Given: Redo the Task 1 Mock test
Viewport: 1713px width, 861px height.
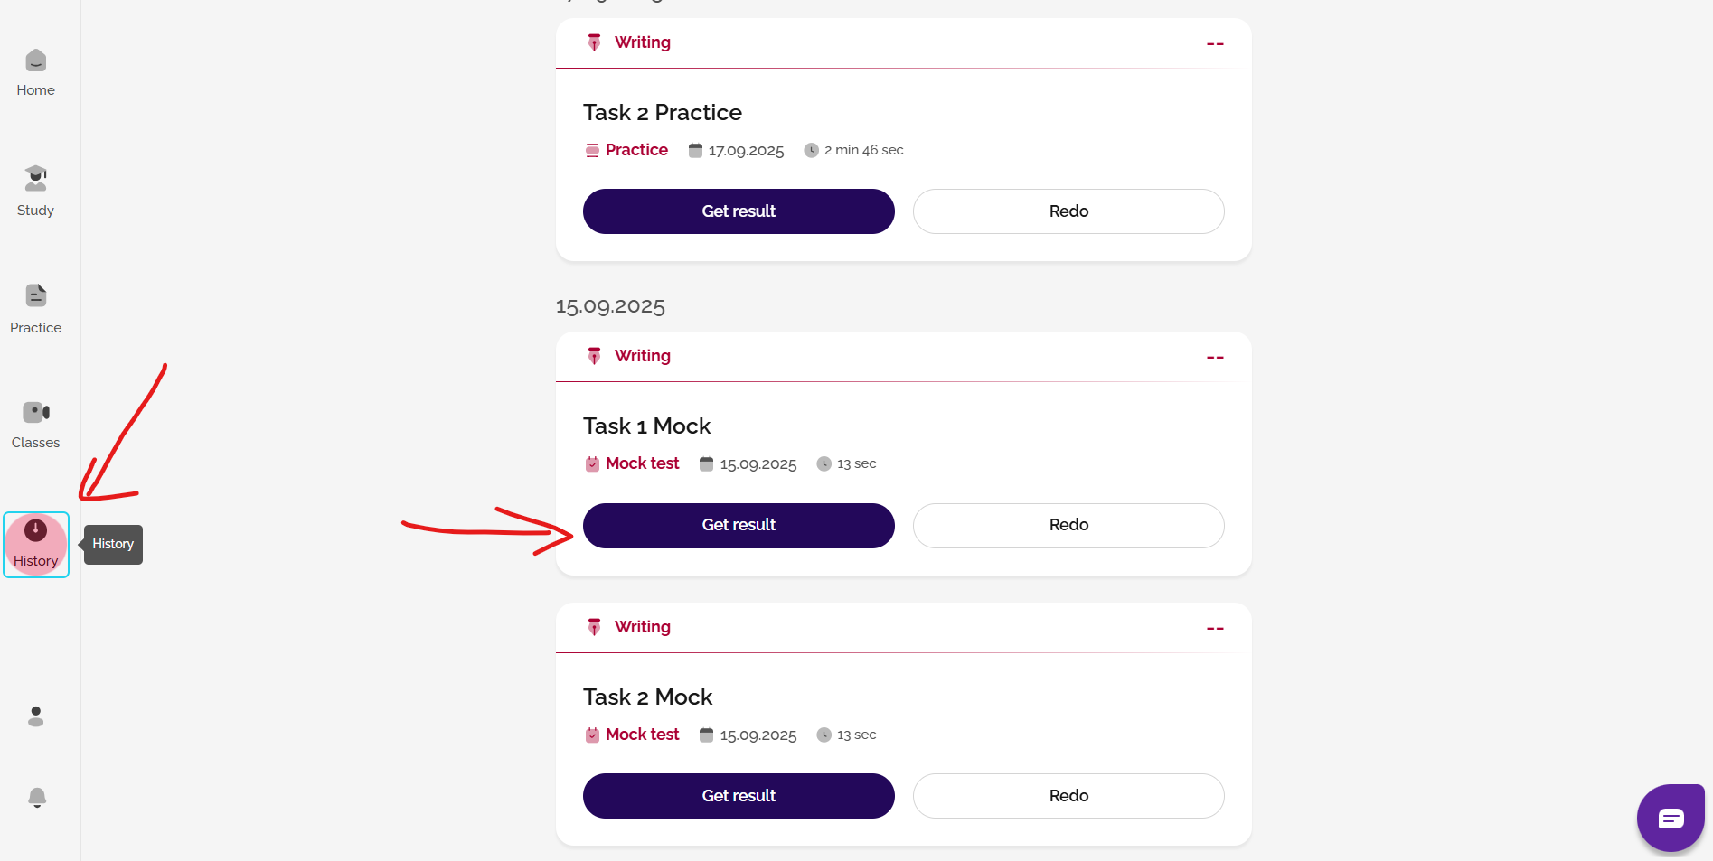Looking at the screenshot, I should pyautogui.click(x=1068, y=526).
